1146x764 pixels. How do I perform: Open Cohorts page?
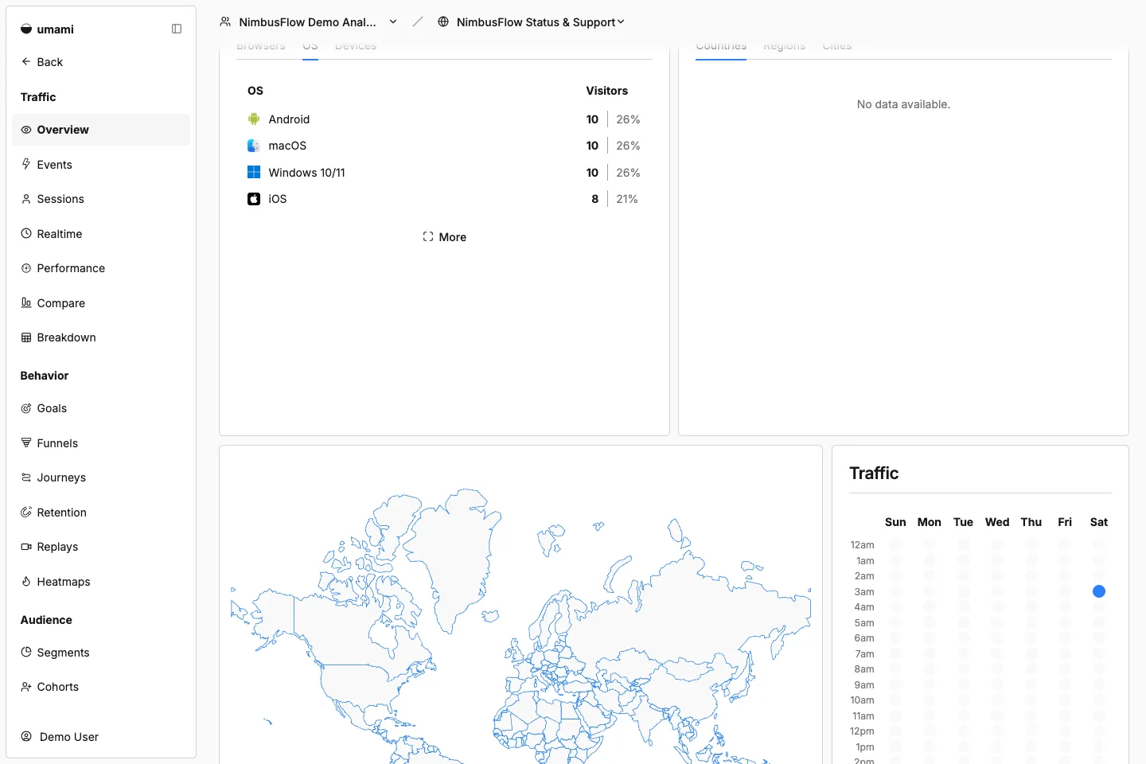point(101,687)
